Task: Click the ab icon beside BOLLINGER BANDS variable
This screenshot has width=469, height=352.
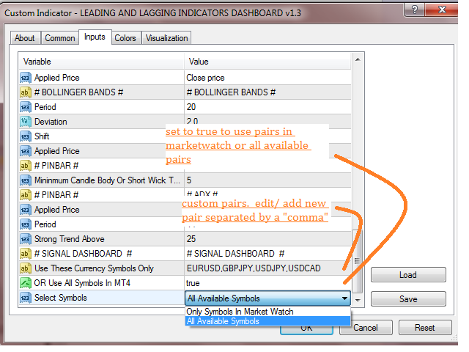Action: (25, 92)
